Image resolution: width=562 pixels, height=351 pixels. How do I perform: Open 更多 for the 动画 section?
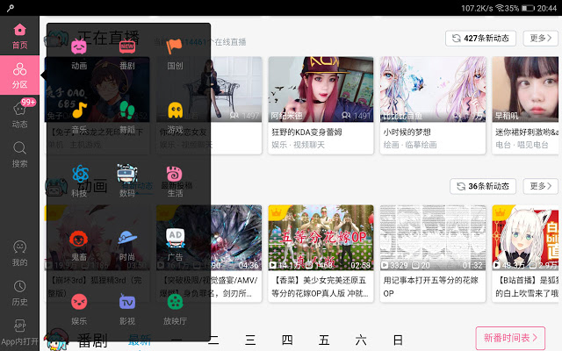(x=541, y=186)
